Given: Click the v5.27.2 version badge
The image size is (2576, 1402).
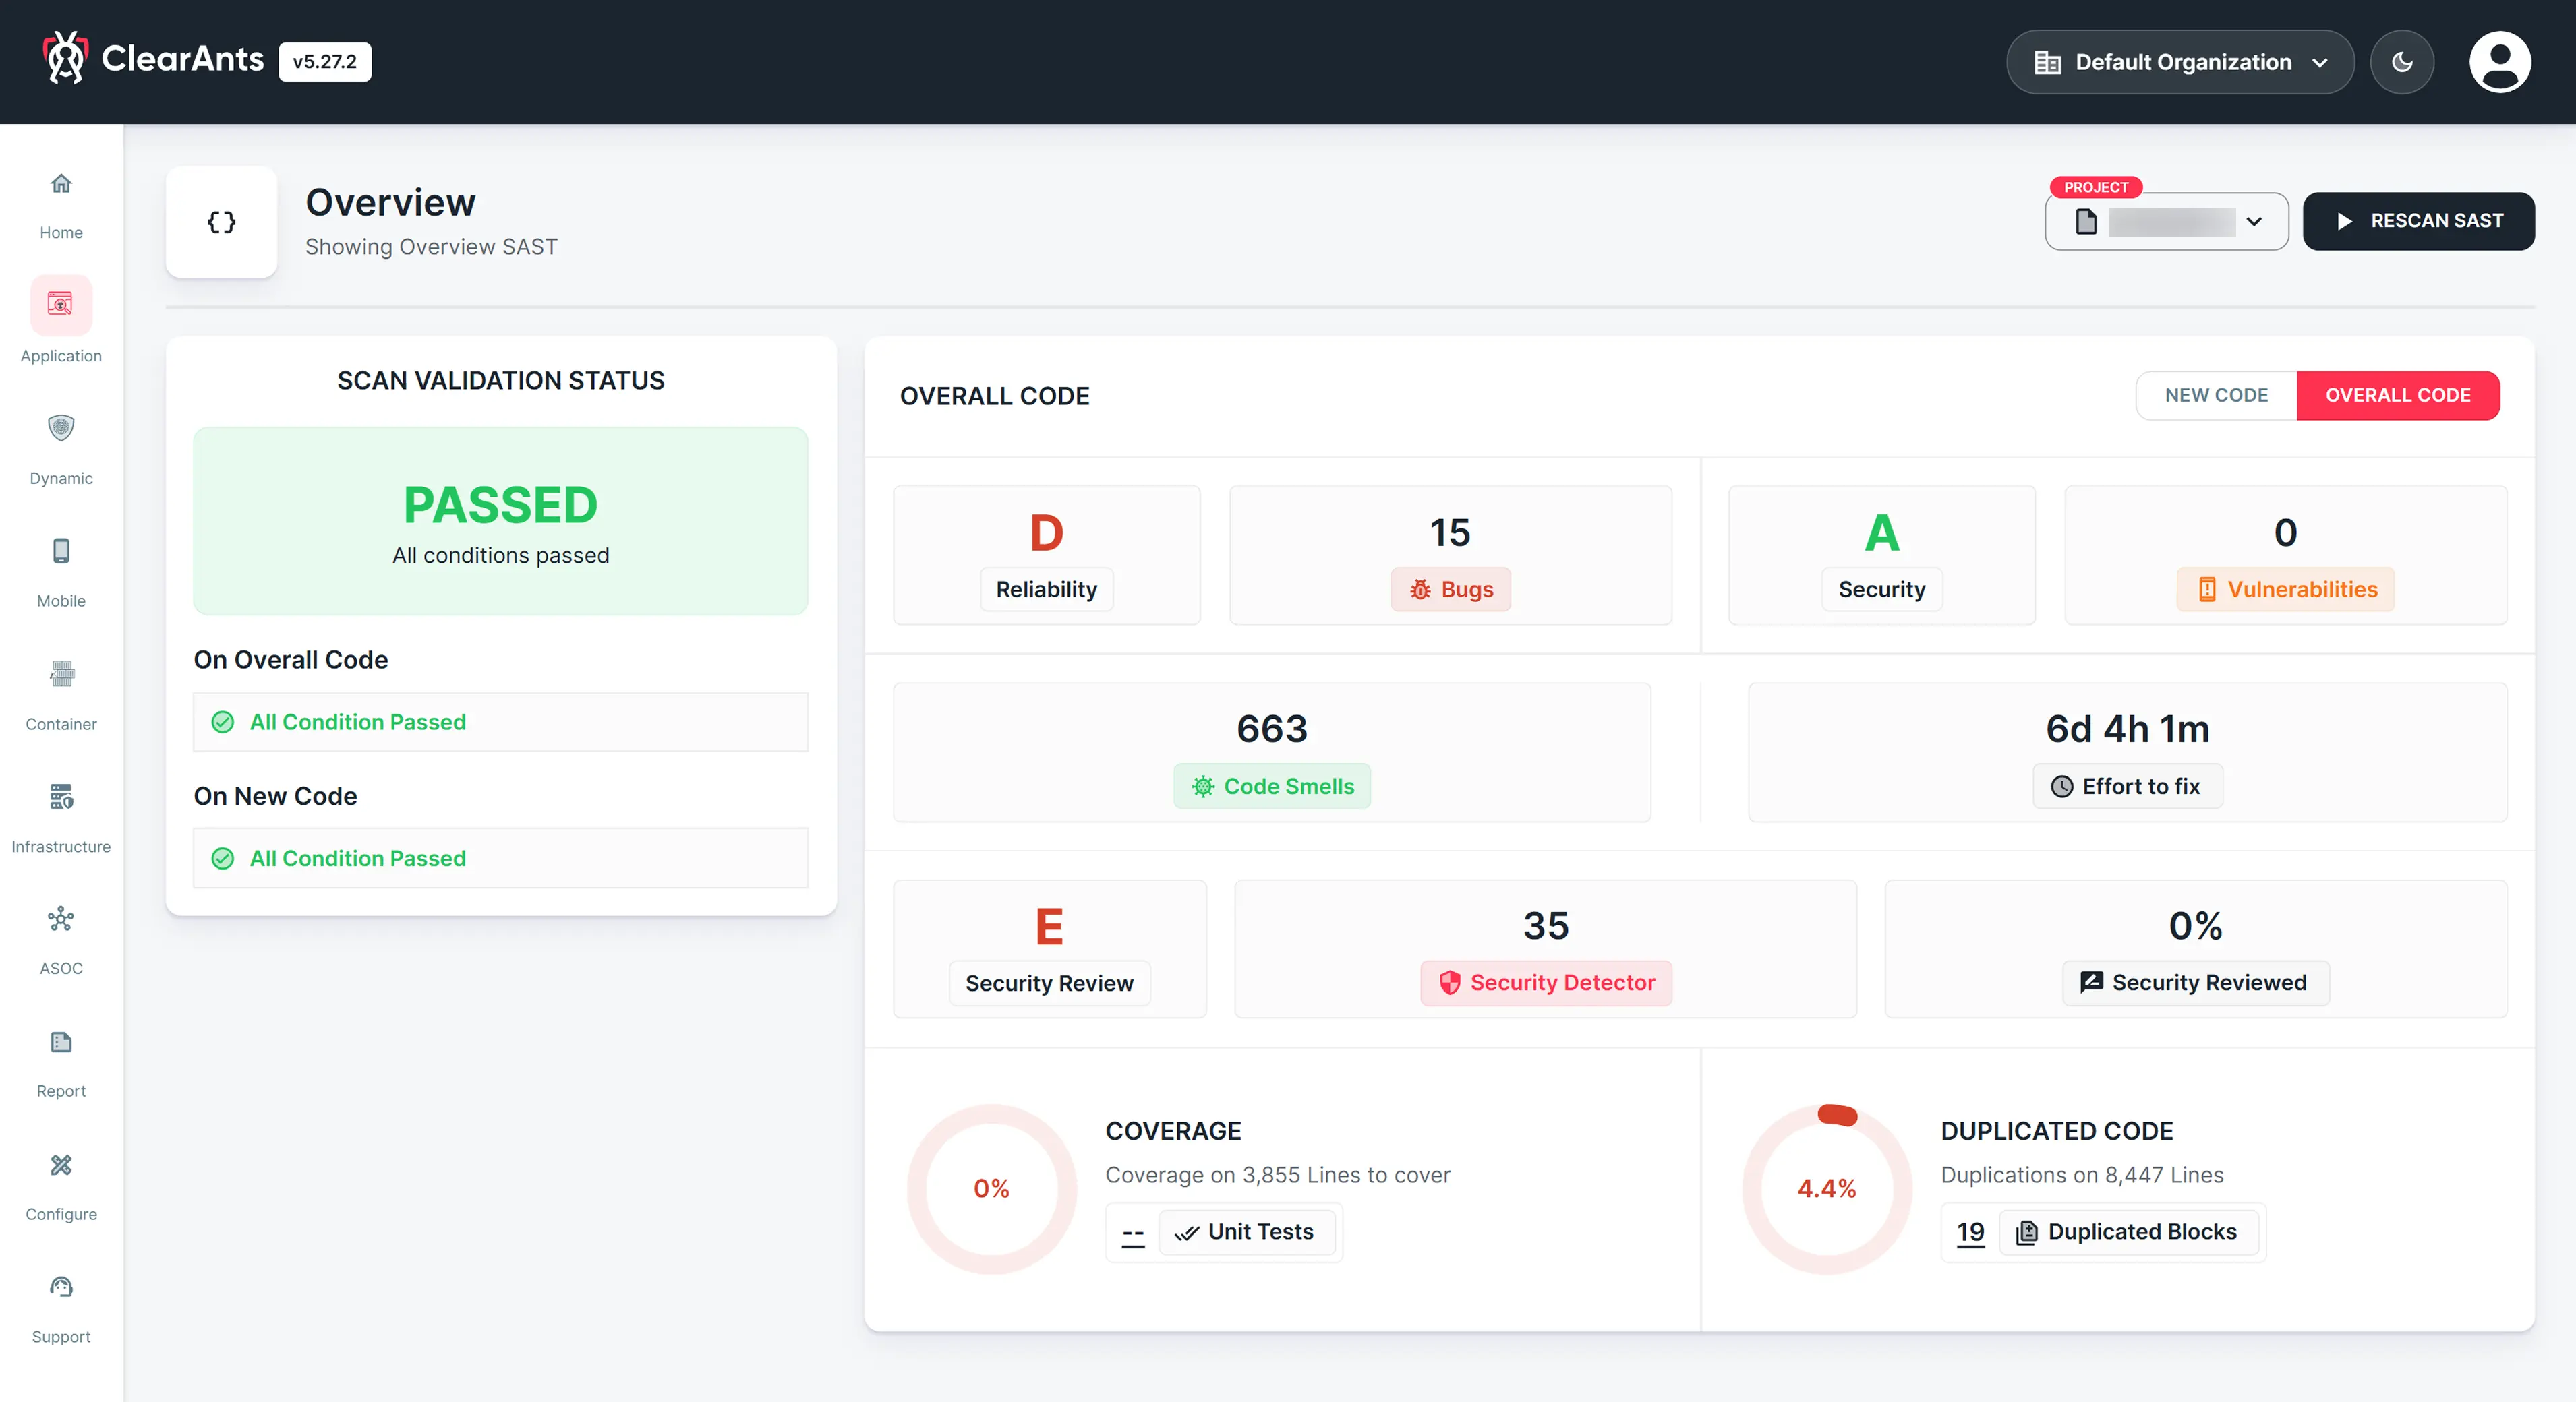Looking at the screenshot, I should pos(325,62).
